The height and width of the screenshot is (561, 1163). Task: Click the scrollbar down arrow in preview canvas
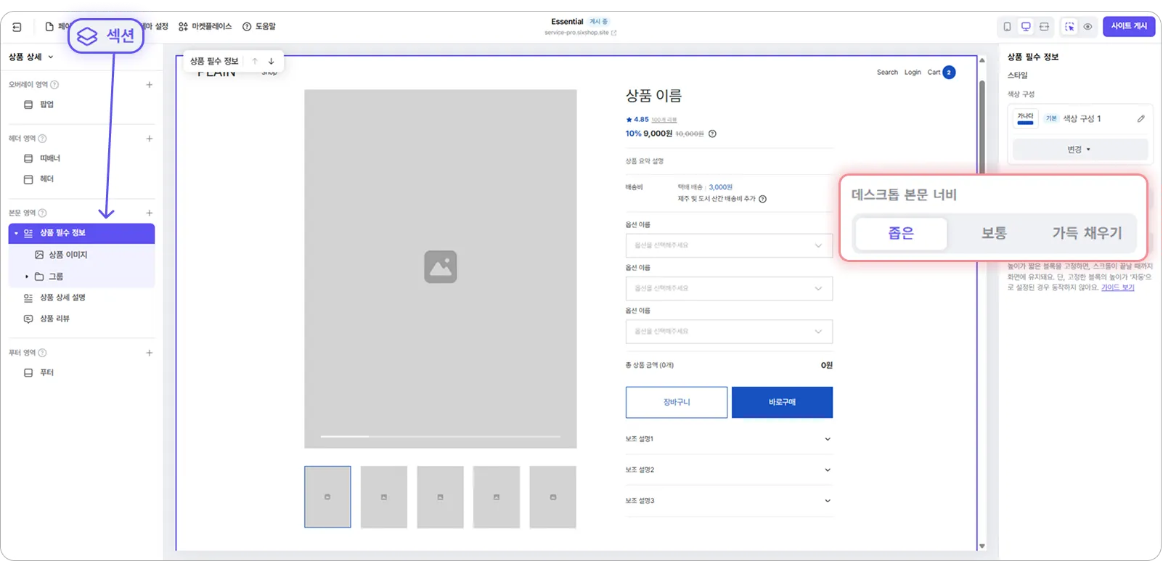click(x=982, y=546)
